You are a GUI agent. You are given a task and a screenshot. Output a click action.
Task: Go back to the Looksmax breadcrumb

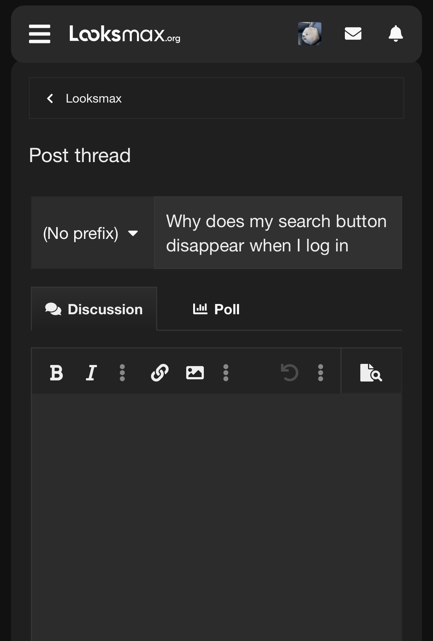[93, 99]
